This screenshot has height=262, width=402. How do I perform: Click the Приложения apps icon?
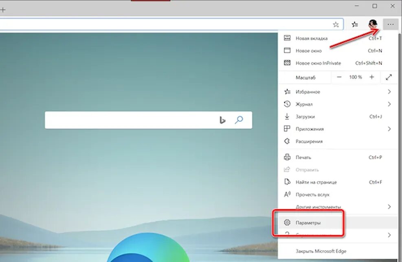[287, 129]
